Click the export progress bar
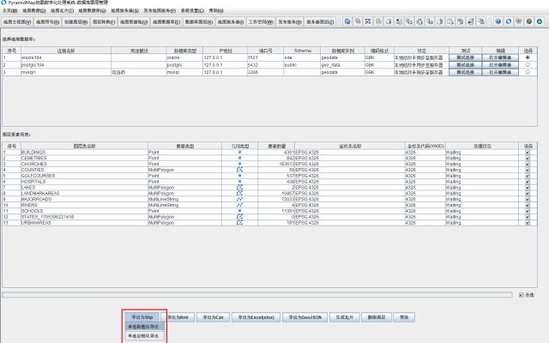549x343 pixels. click(x=257, y=295)
